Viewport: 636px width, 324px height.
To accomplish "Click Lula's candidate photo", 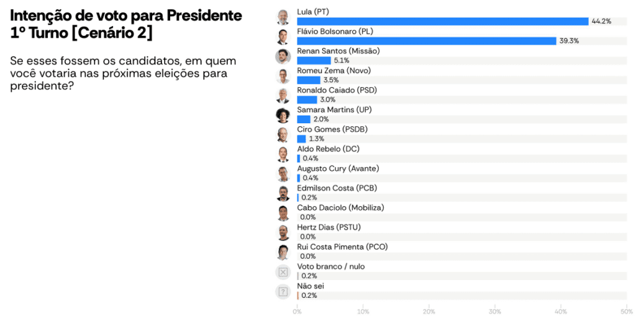I will (x=283, y=17).
